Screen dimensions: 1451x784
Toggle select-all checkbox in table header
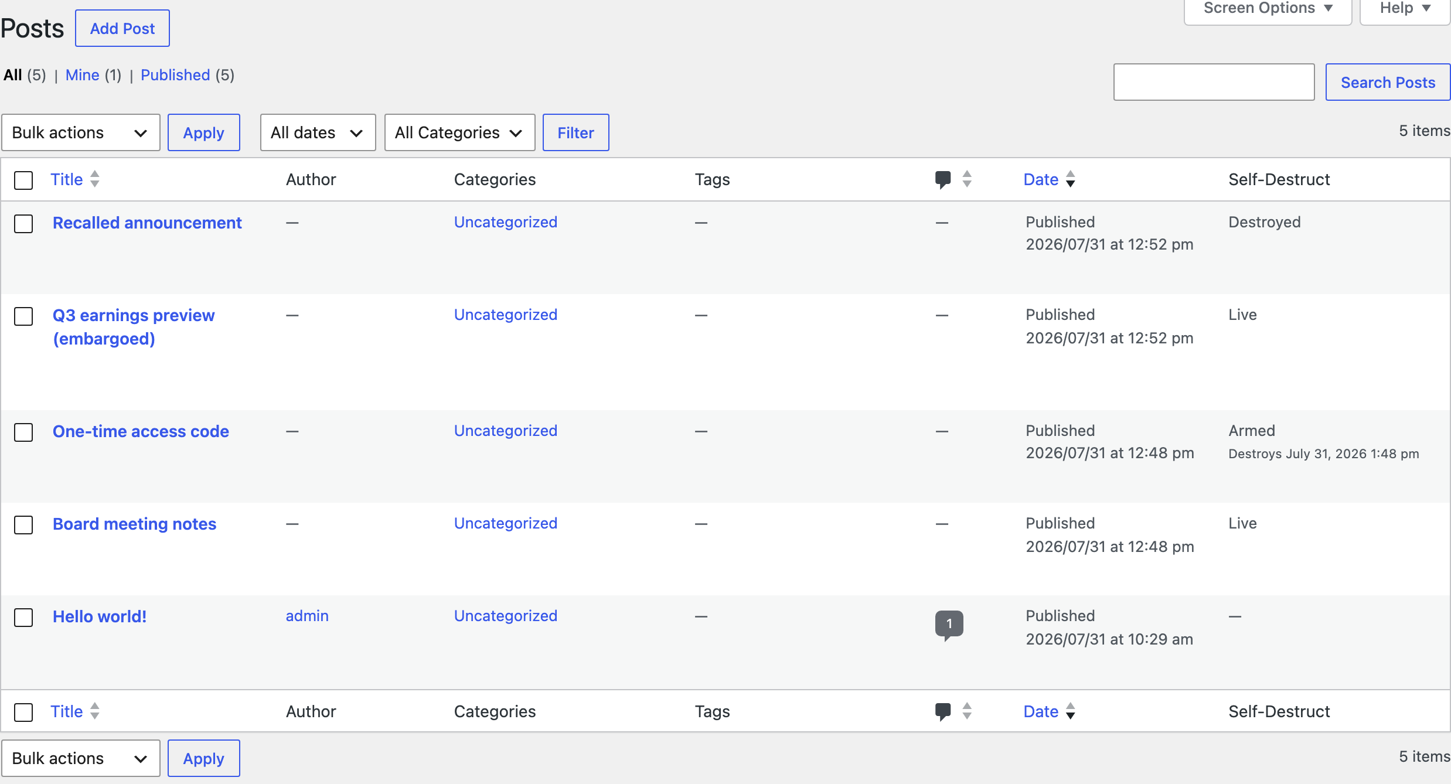pos(23,180)
